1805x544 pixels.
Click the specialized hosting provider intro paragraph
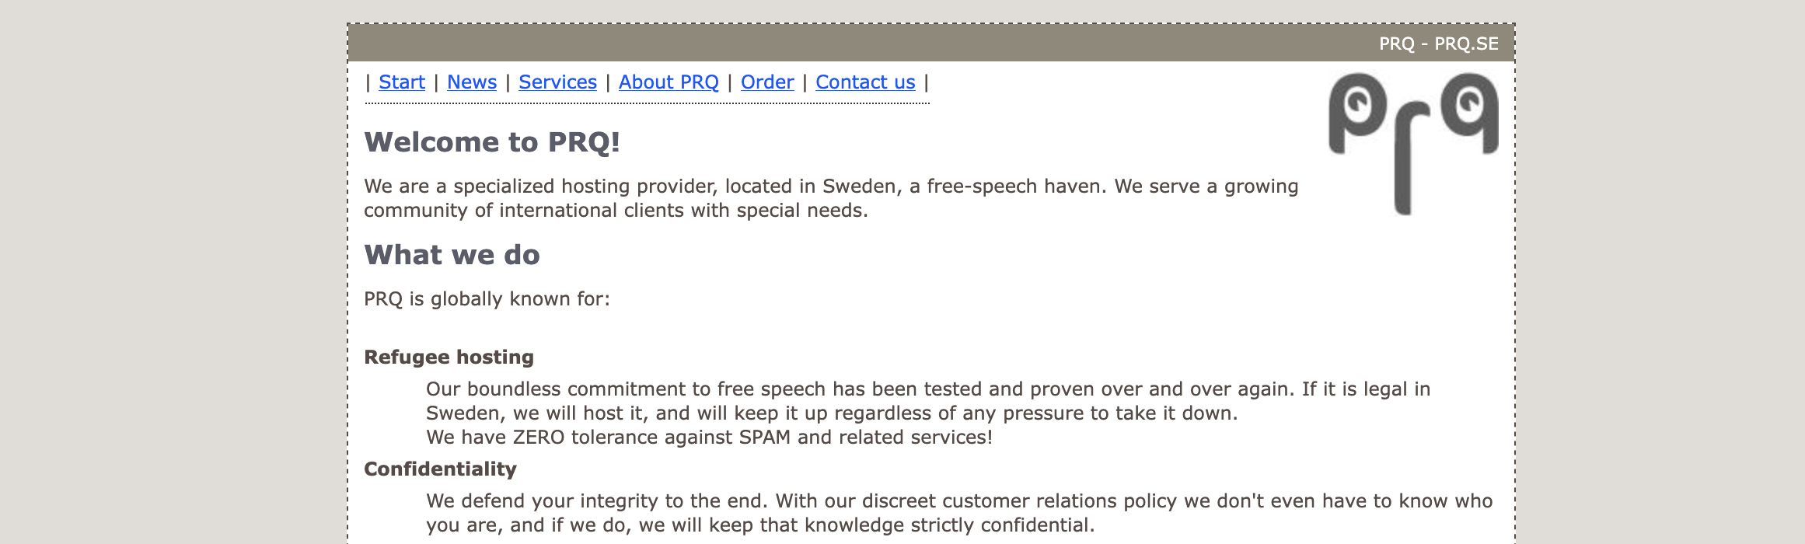(831, 198)
